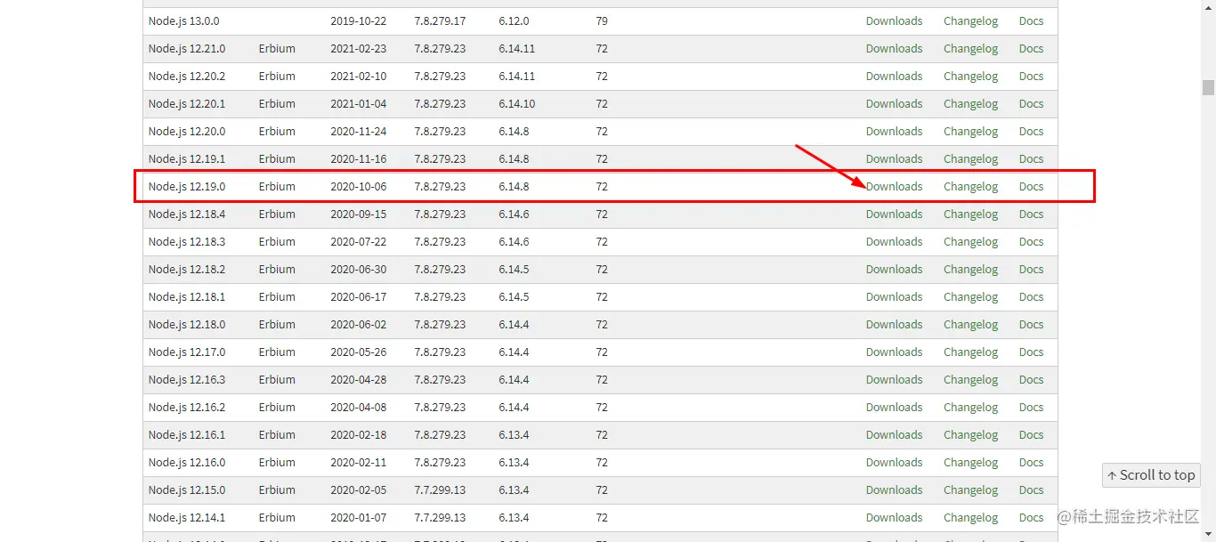View Changelog for Node.js 12.16.1
Viewport: 1216px width, 542px height.
tap(970, 435)
